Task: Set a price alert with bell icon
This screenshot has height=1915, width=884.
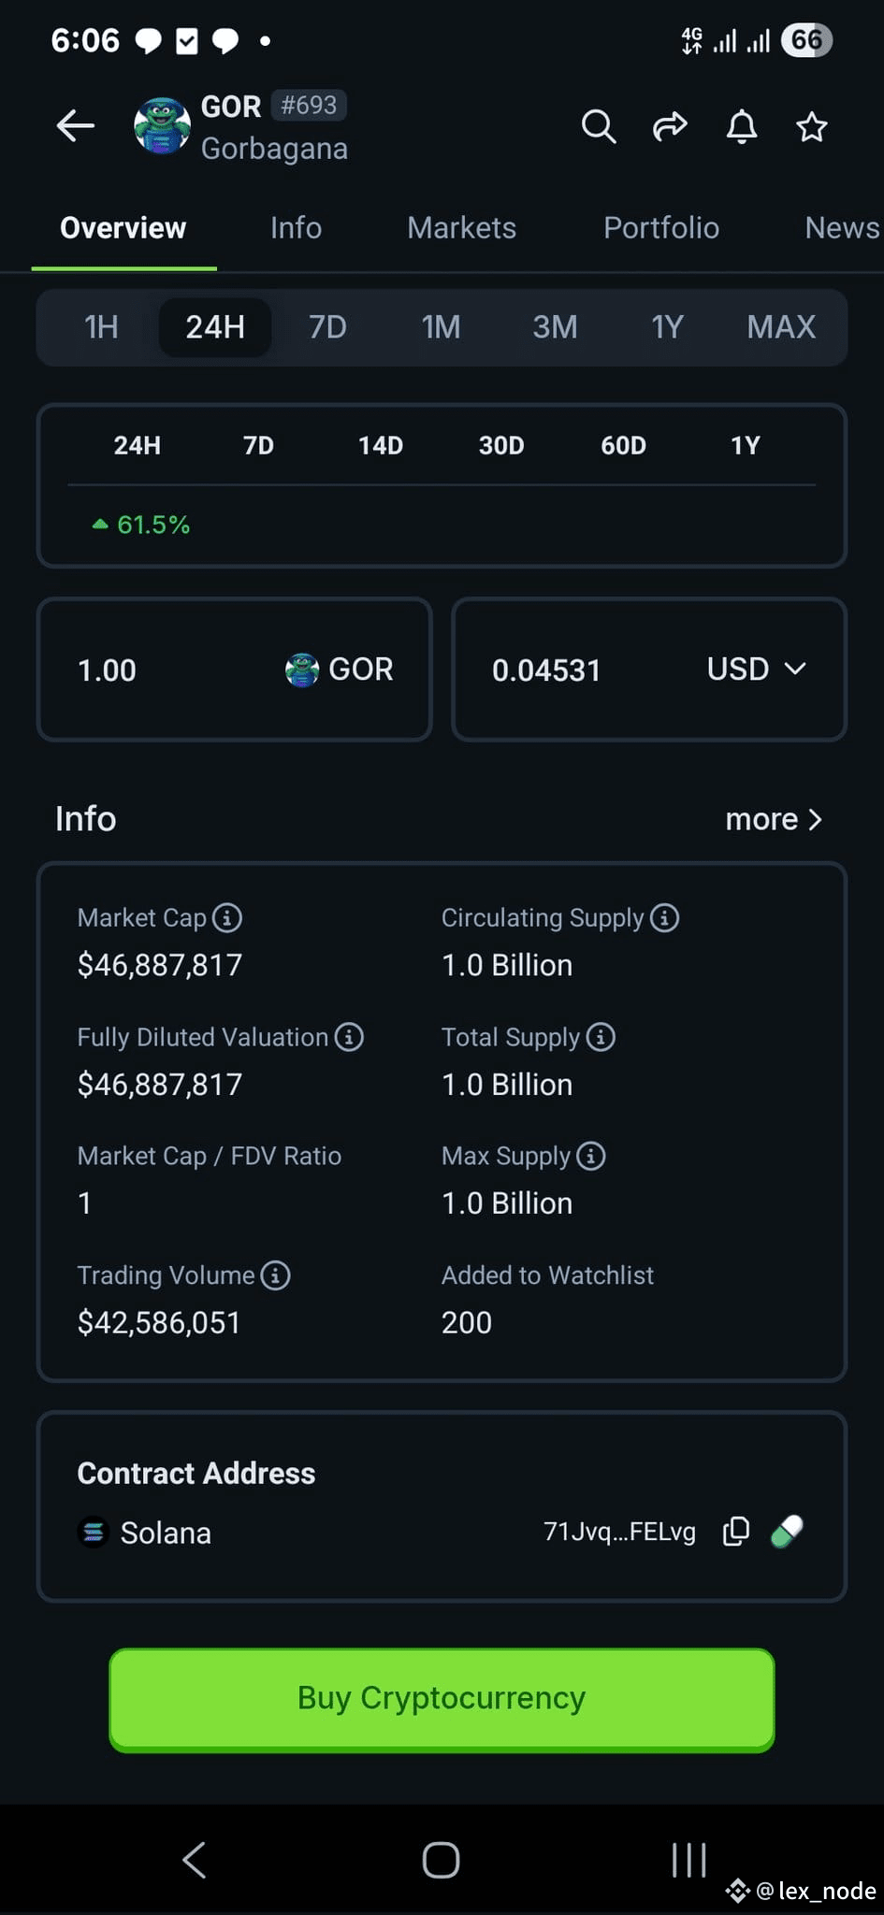Action: pos(742,125)
